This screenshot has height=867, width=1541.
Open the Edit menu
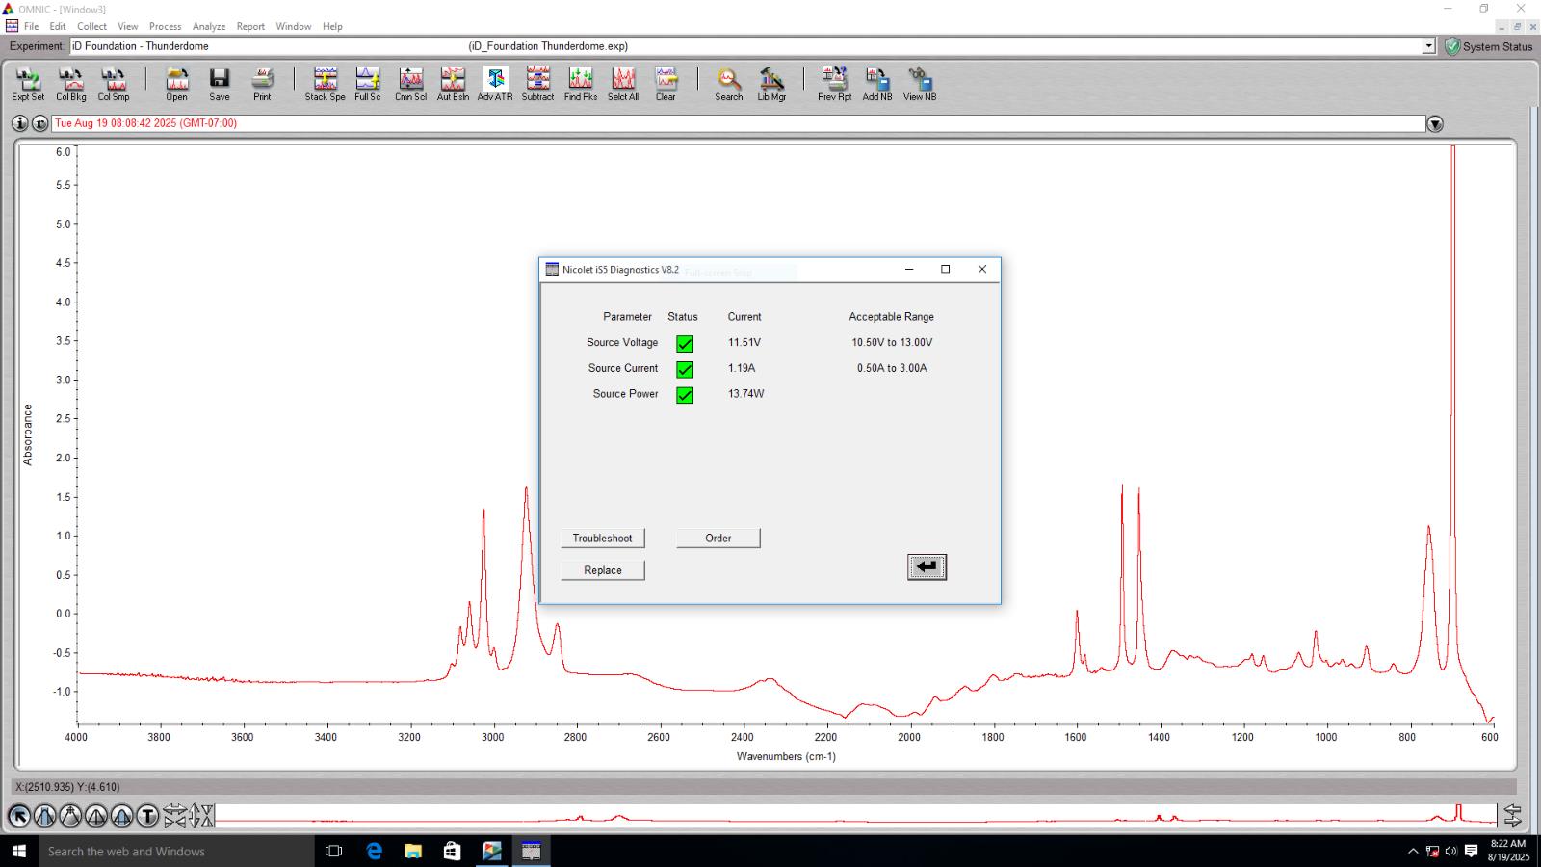[x=58, y=26]
